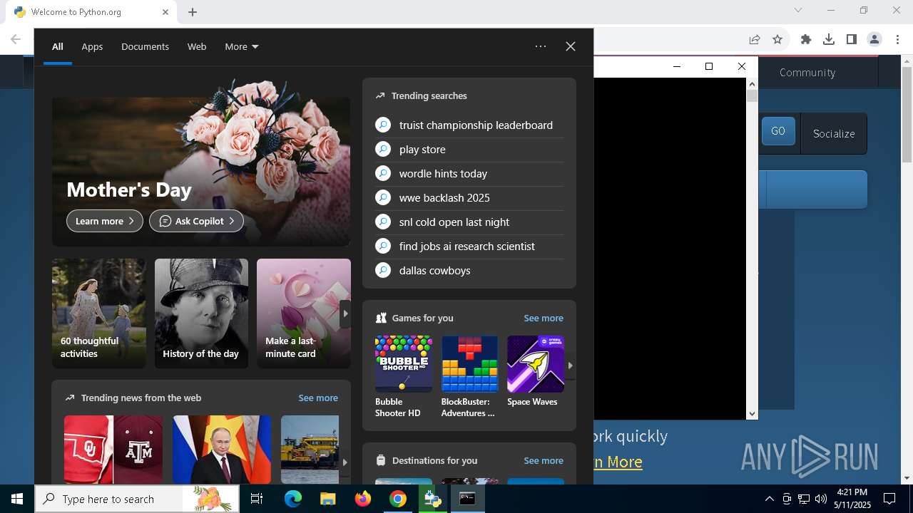Open File Explorer from the taskbar
The height and width of the screenshot is (513, 913).
(x=327, y=499)
